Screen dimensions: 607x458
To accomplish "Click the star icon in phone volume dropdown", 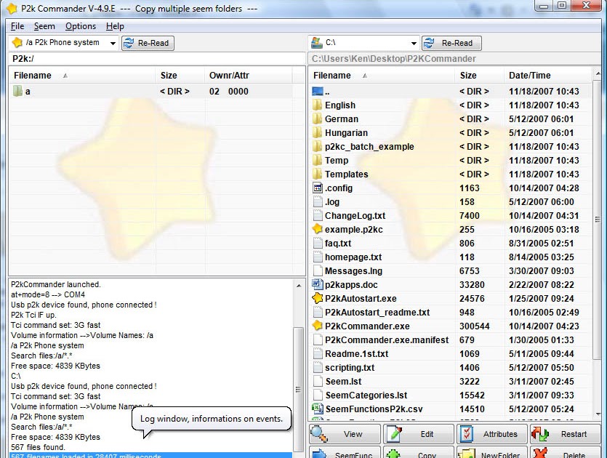I will click(x=17, y=43).
